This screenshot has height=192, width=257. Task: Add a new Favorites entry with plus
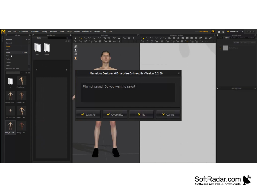click(x=26, y=39)
